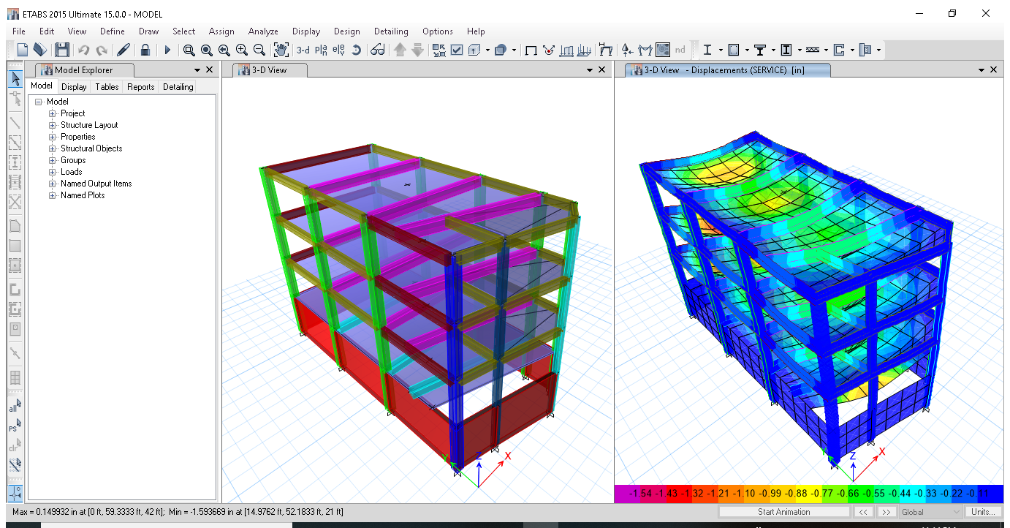Expand the Structure Layout tree node
1010x528 pixels.
click(53, 125)
